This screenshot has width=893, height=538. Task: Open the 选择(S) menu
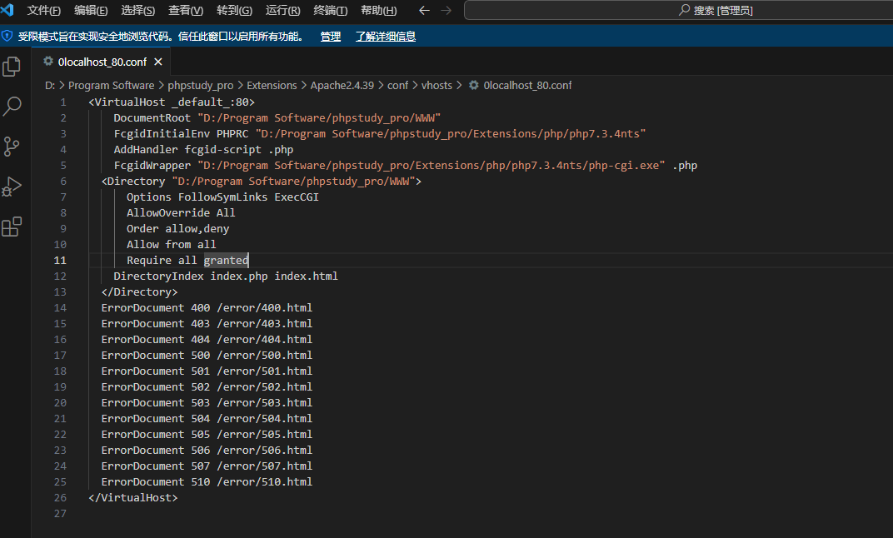click(x=137, y=10)
